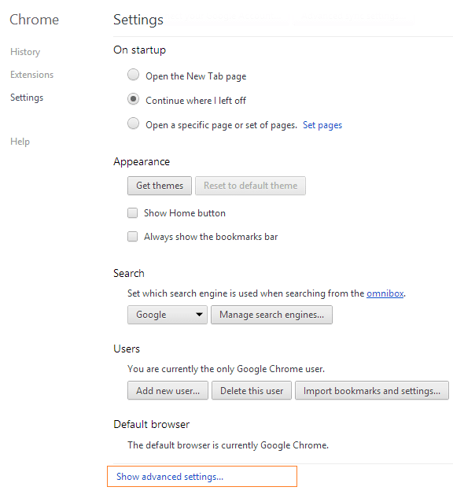The image size is (453, 498).
Task: Select 'Open the New Tab page' radio button
Action: pos(134,75)
